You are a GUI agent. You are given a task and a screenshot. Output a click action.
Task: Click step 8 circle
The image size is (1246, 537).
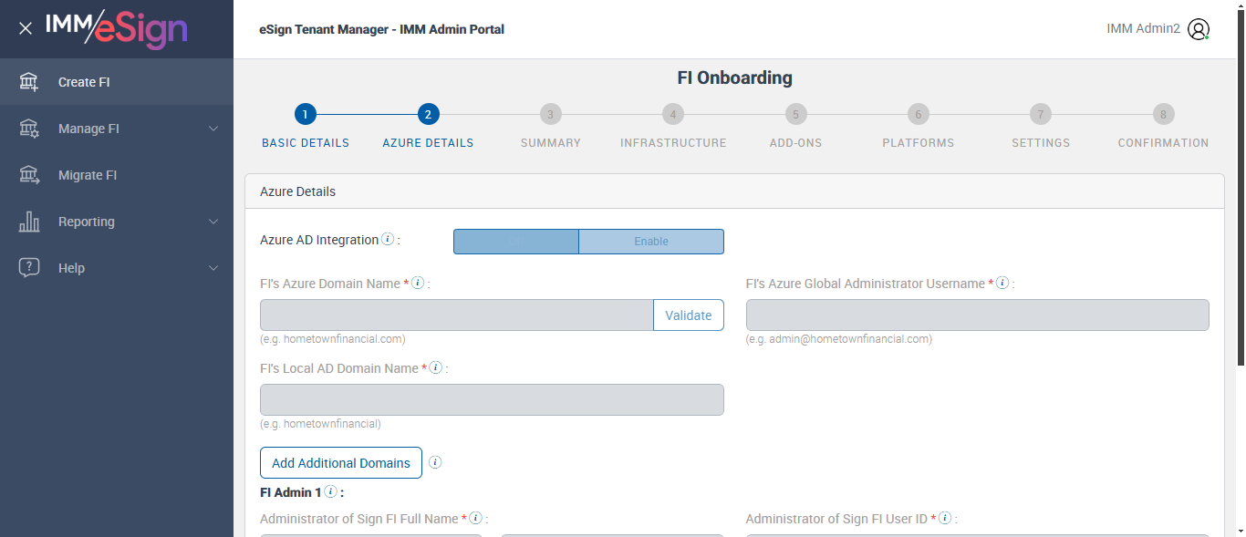click(x=1163, y=114)
